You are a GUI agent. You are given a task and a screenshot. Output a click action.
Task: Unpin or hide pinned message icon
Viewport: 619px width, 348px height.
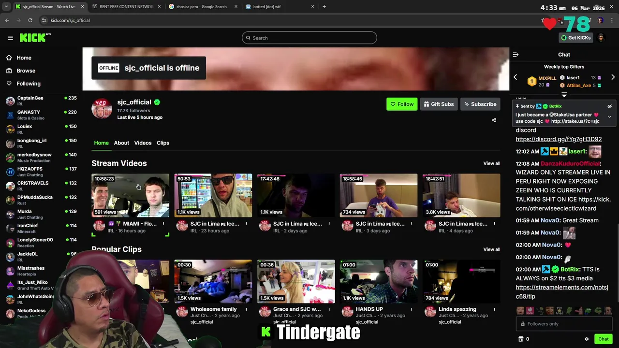click(609, 106)
